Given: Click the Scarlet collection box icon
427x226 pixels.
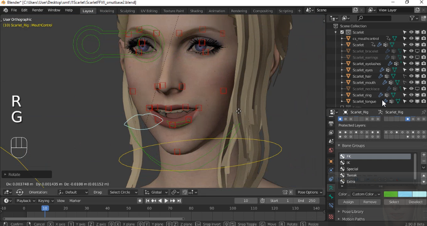Looking at the screenshot, I should (x=348, y=32).
